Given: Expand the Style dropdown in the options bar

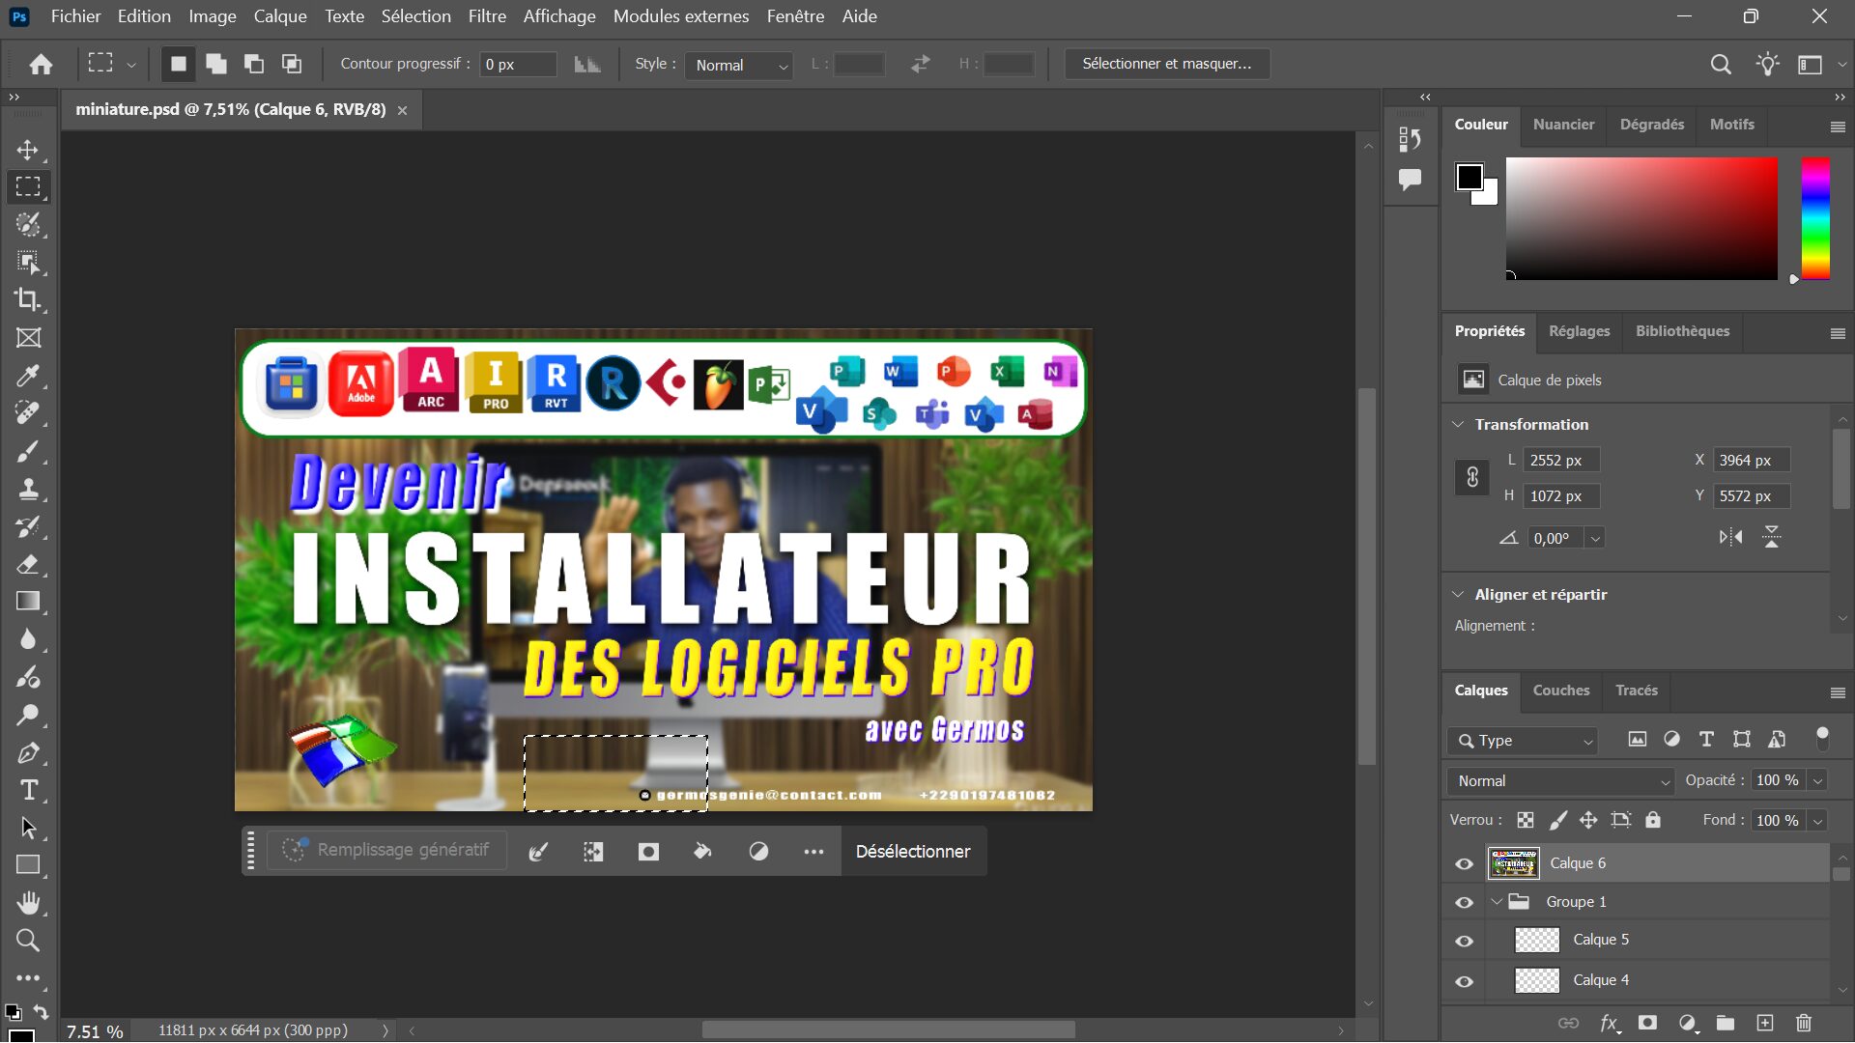Looking at the screenshot, I should (x=783, y=65).
